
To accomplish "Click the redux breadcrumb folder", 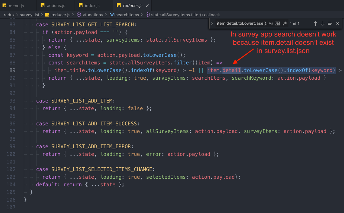I will point(10,15).
